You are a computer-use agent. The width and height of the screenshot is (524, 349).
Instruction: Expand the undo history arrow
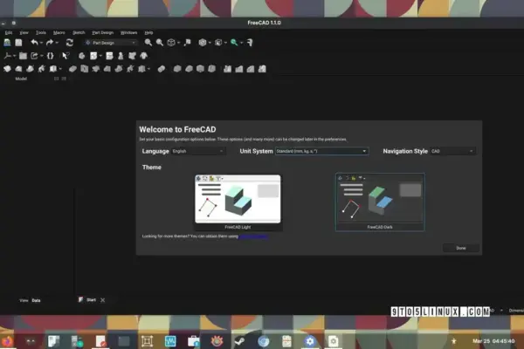click(x=41, y=43)
